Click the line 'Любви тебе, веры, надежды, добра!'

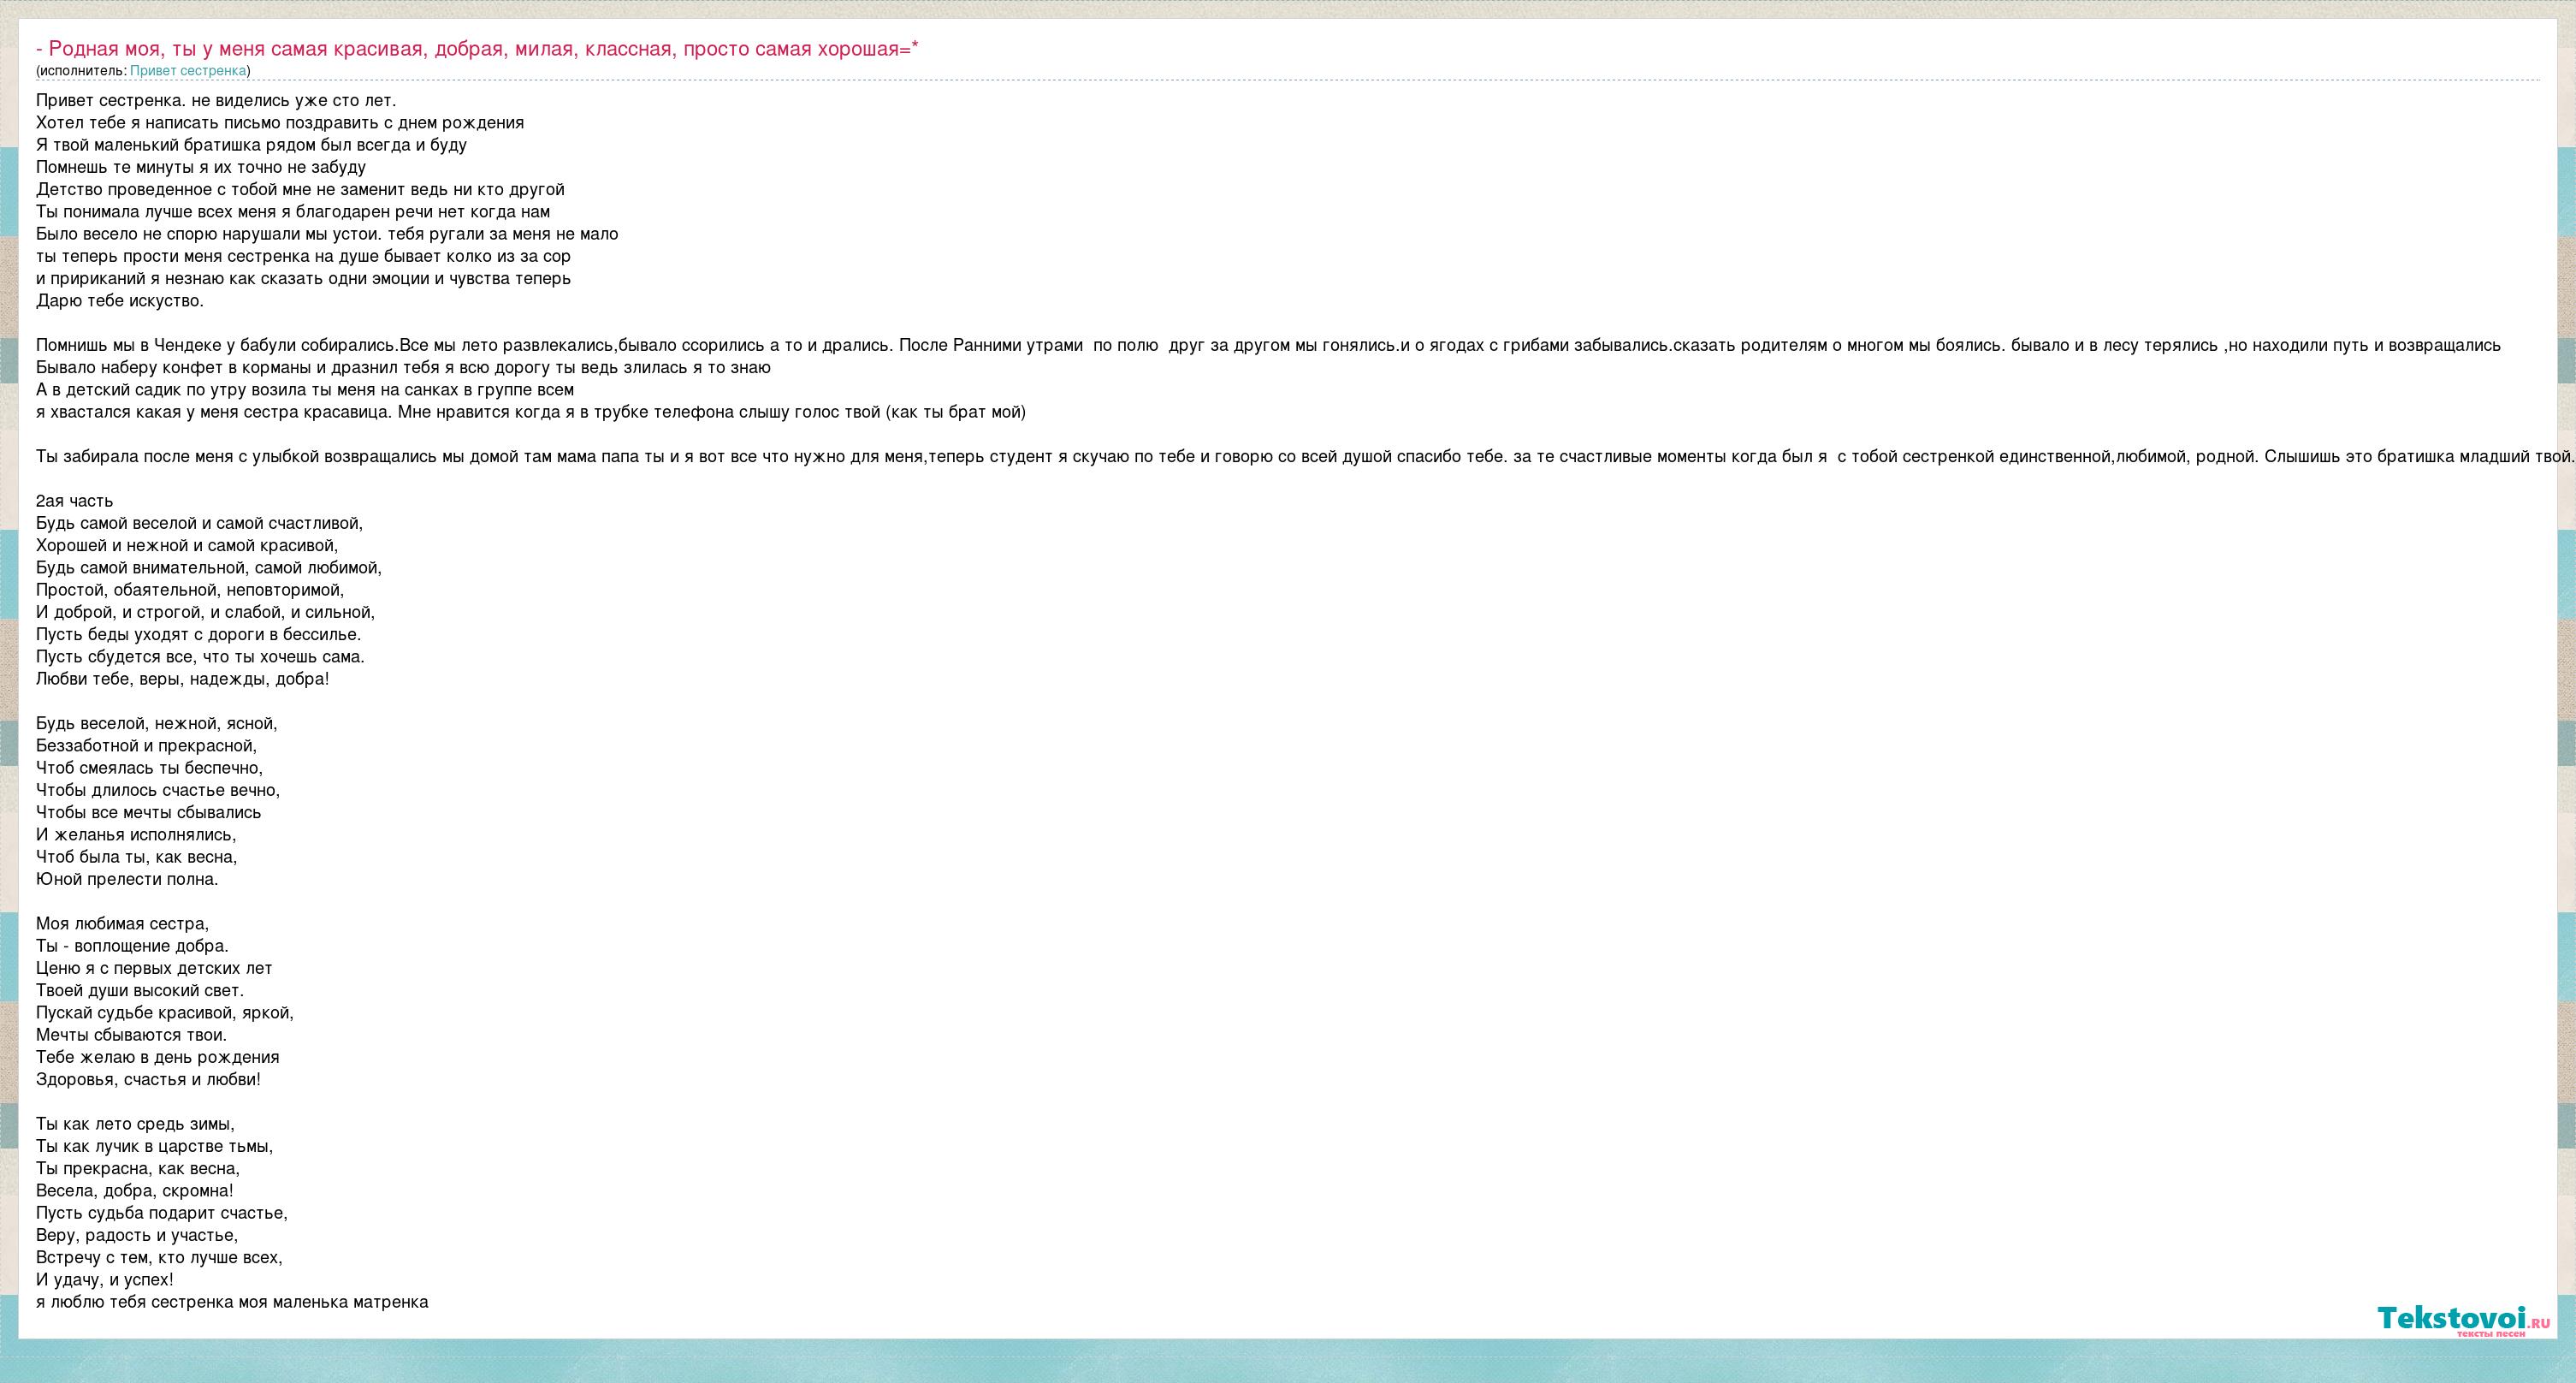[183, 679]
